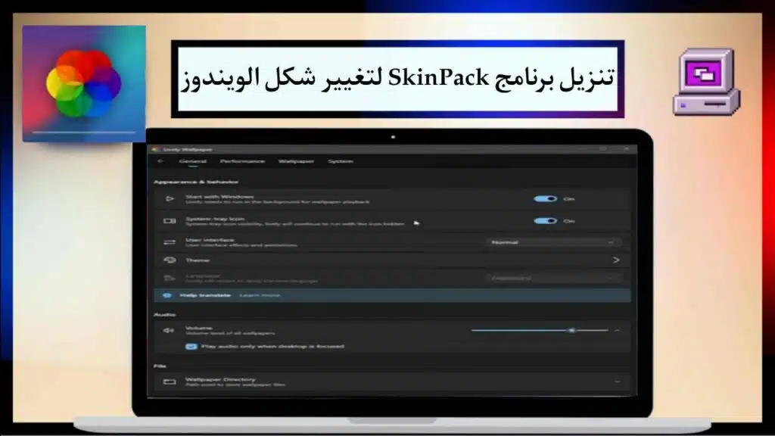Click the User interface row icon
775x436 pixels.
pyautogui.click(x=170, y=242)
